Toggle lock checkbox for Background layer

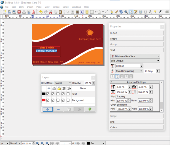click(58, 100)
